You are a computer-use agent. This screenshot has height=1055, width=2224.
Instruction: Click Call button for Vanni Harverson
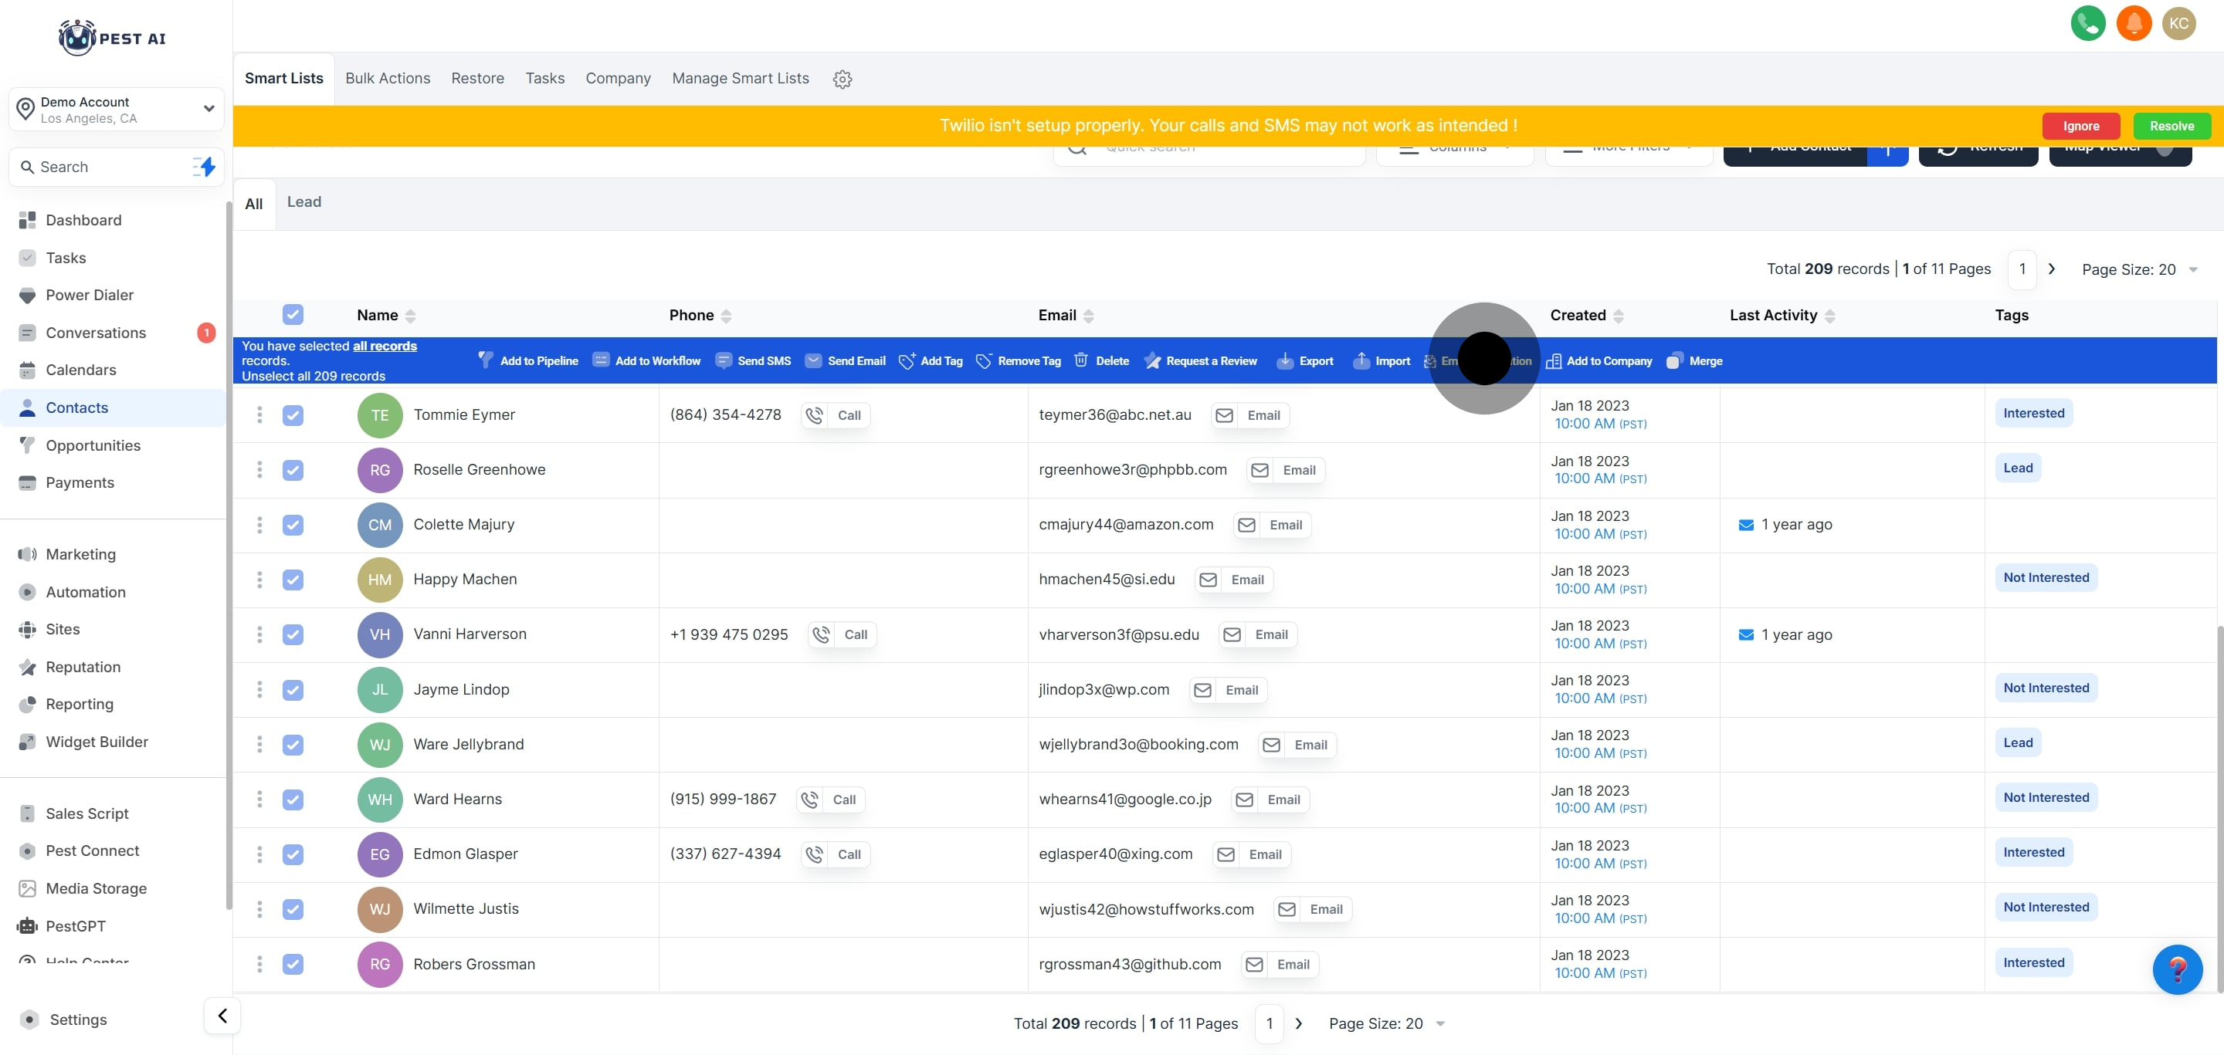click(x=842, y=635)
